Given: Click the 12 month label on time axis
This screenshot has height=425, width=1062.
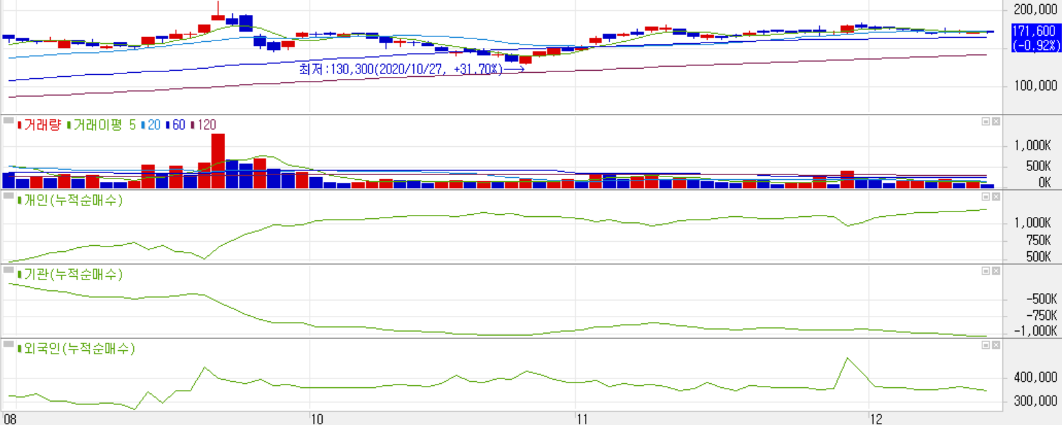Looking at the screenshot, I should (x=877, y=418).
